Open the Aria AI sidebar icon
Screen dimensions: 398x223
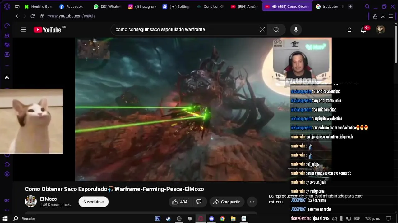[7, 77]
